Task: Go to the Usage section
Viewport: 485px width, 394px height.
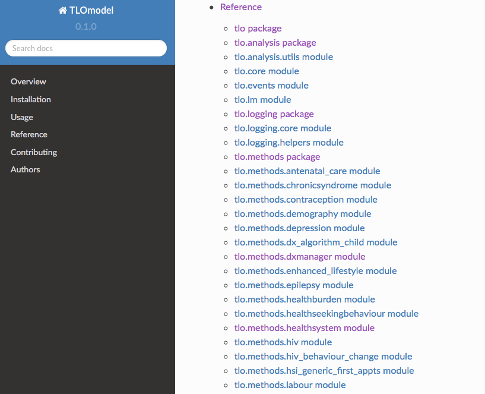Action: (21, 117)
